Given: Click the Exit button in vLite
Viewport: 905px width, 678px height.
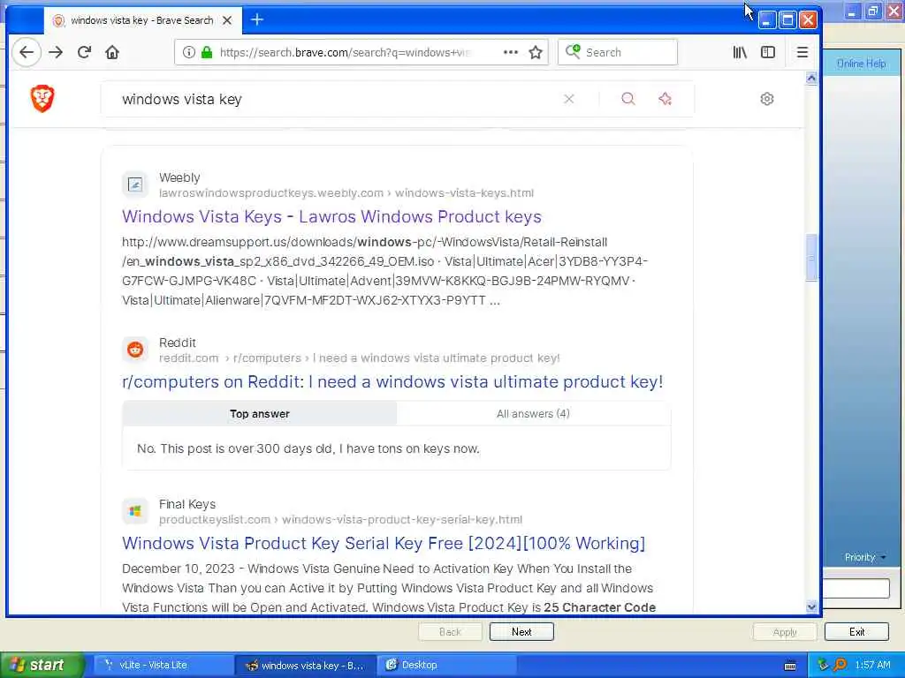Looking at the screenshot, I should pyautogui.click(x=856, y=632).
